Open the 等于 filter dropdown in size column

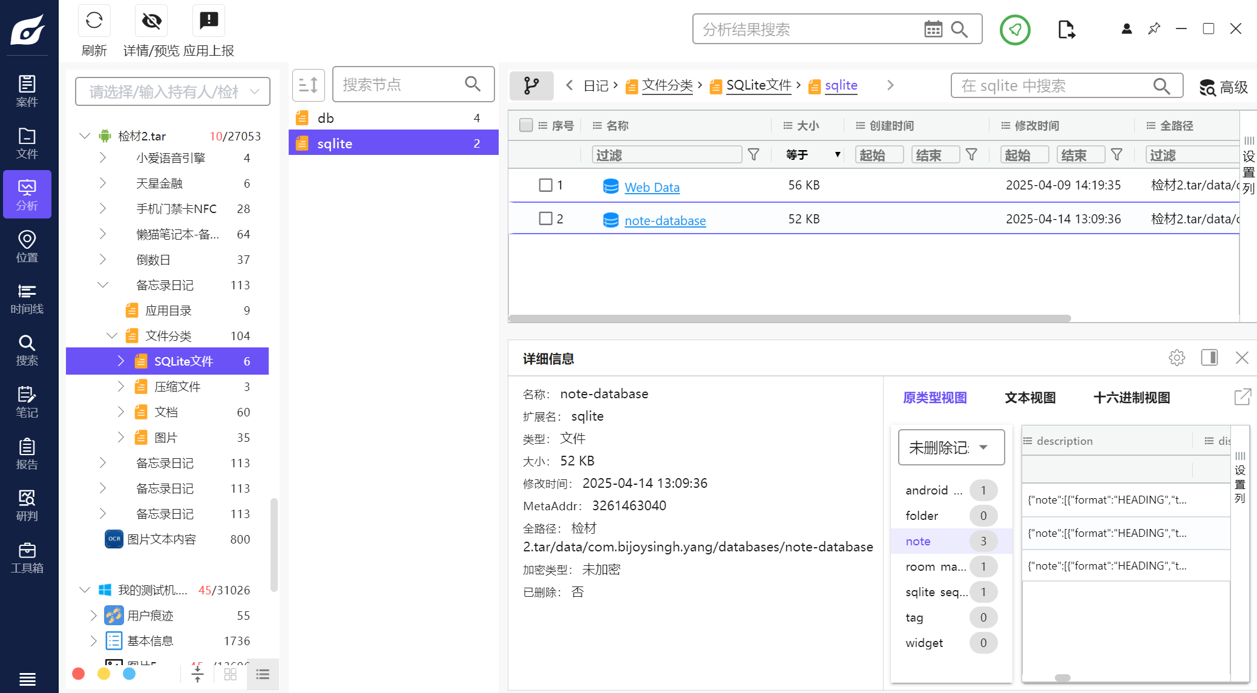click(810, 154)
